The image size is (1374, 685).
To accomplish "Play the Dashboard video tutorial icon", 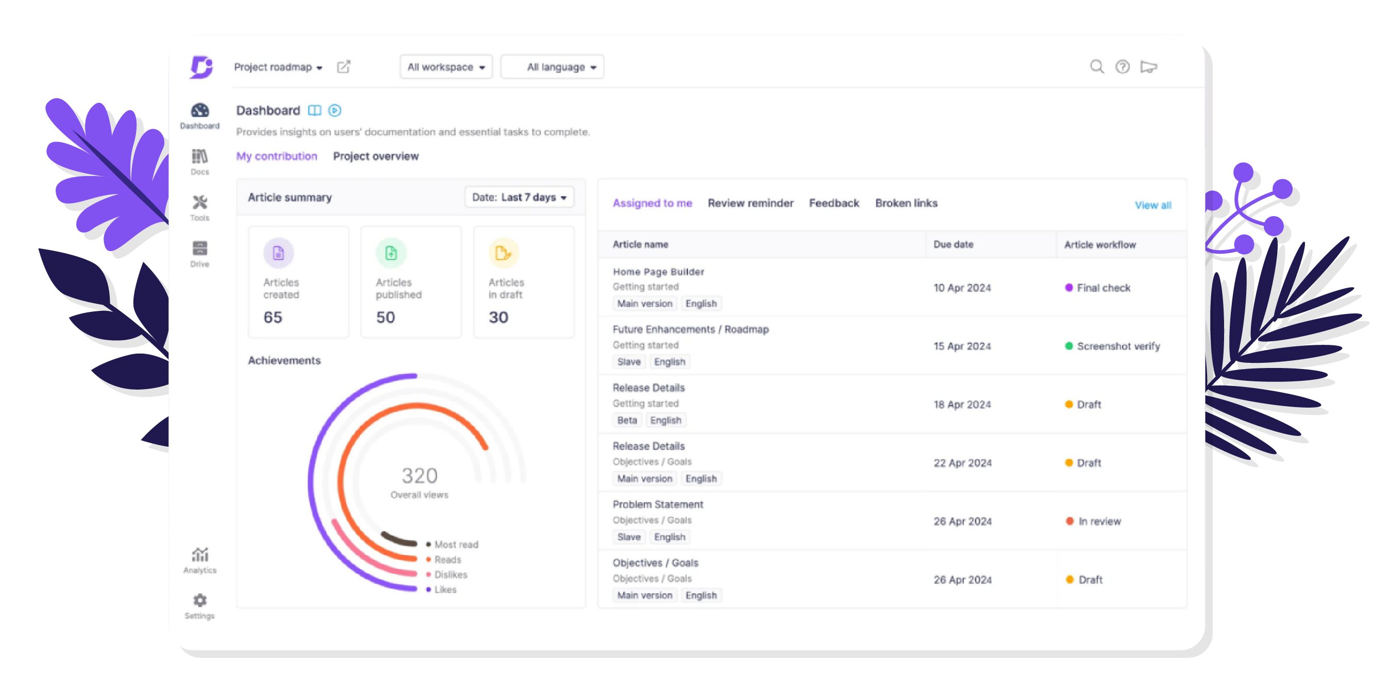I will (334, 110).
